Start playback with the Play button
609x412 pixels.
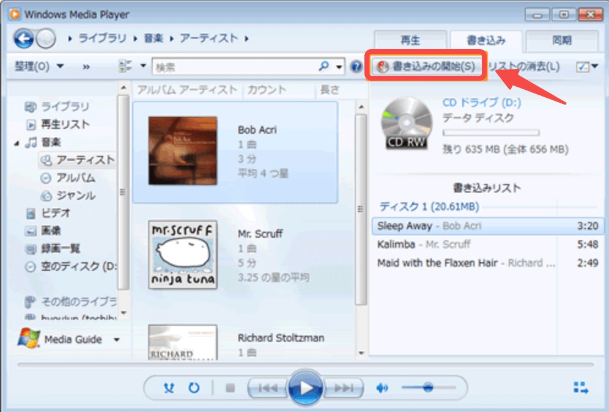pos(305,388)
